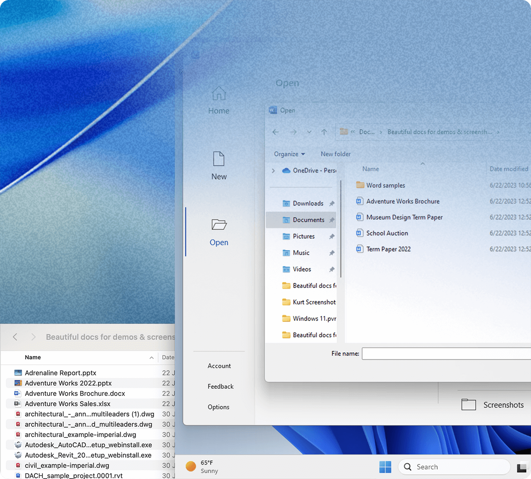This screenshot has height=479, width=531.
Task: Select the Word samples folder
Action: [385, 185]
